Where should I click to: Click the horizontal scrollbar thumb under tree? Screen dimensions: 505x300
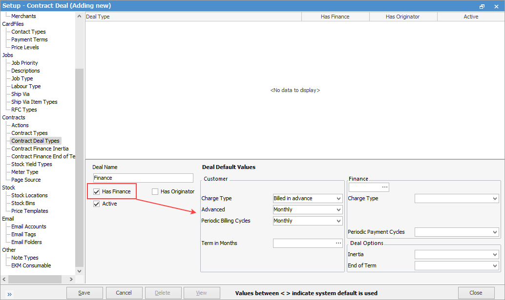pyautogui.click(x=35, y=280)
